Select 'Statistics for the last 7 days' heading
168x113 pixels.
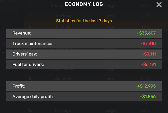[84, 21]
